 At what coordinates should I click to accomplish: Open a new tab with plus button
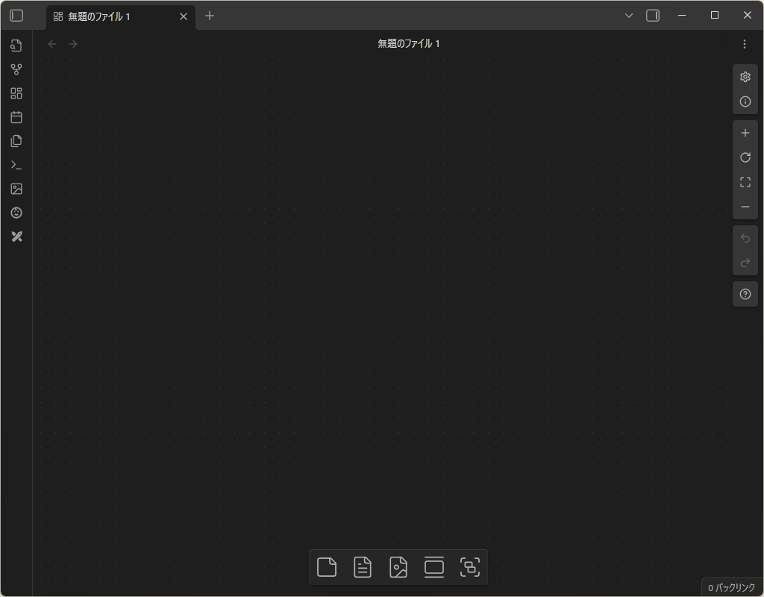[210, 16]
